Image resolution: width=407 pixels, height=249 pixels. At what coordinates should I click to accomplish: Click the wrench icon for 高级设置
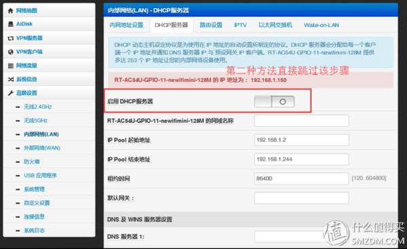tap(11, 93)
